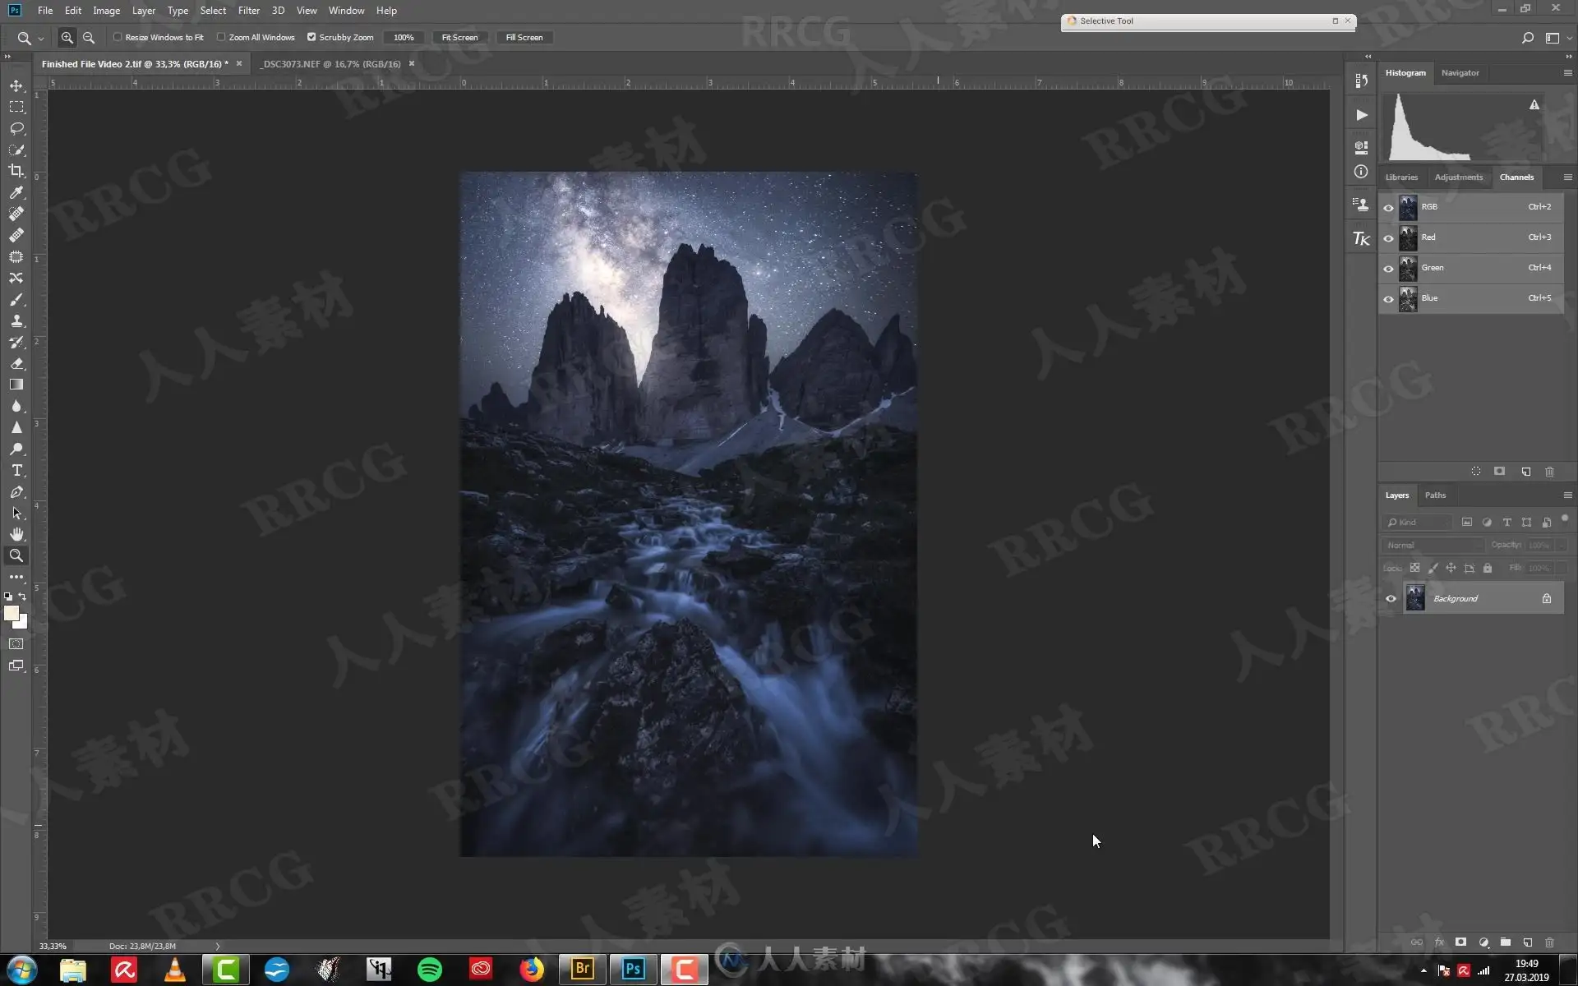
Task: Click the Fill Screen button
Action: click(524, 38)
